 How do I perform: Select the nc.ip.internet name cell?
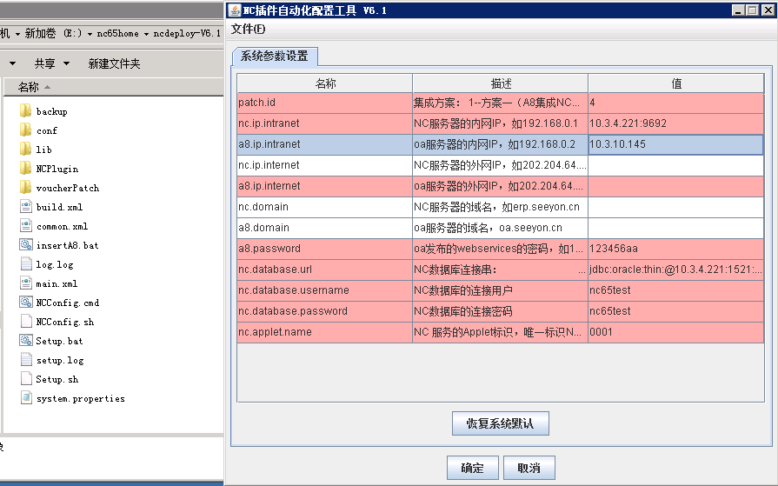tap(324, 165)
